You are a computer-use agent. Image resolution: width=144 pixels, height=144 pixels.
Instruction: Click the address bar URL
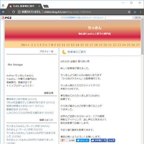coord(67,12)
